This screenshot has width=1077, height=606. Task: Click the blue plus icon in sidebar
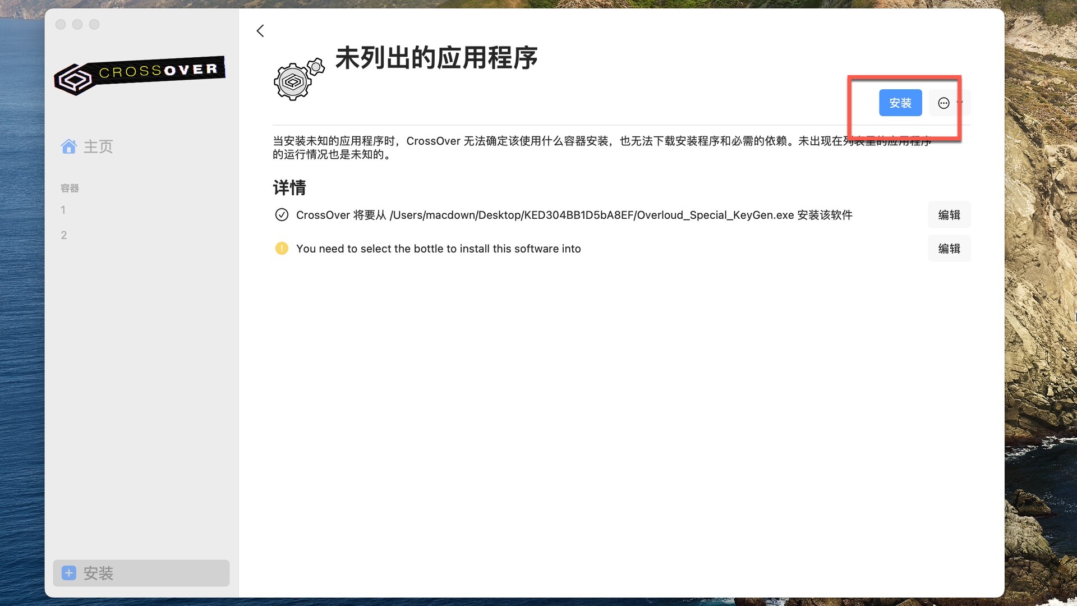pyautogui.click(x=68, y=573)
